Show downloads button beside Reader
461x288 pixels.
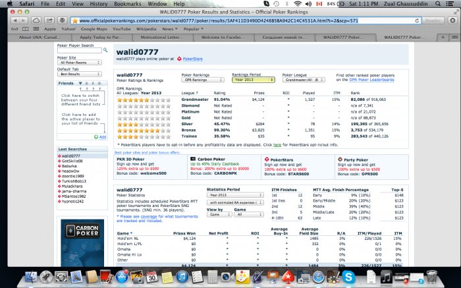pyautogui.click(x=452, y=20)
